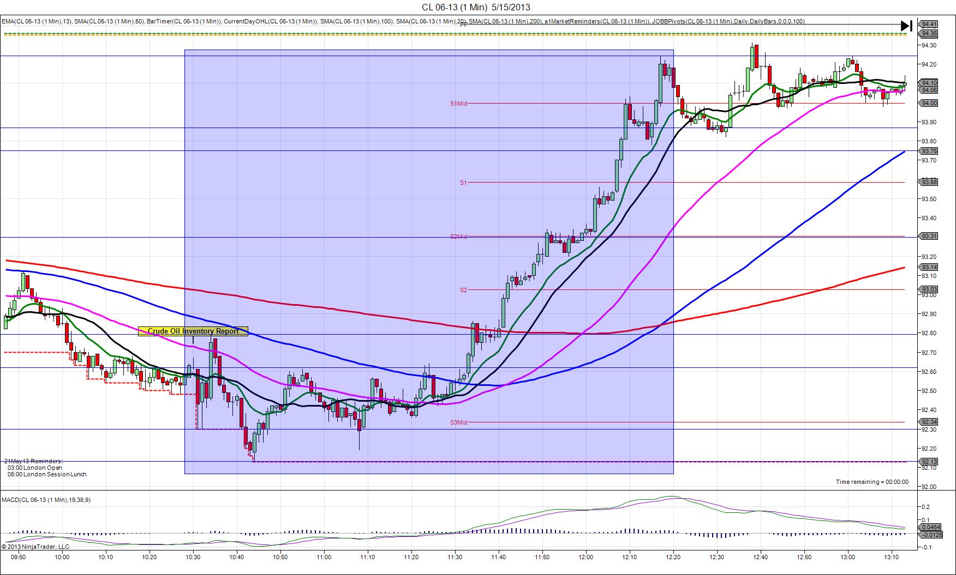Click the 93.58 S1 pivot price marker
This screenshot has height=575, width=956.
pyautogui.click(x=929, y=182)
